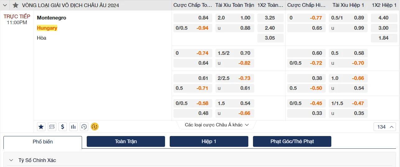Pick Montenegro full-match 1X2 odds 3.25
Image resolution: width=400 pixels, height=167 pixels.
coord(270,18)
